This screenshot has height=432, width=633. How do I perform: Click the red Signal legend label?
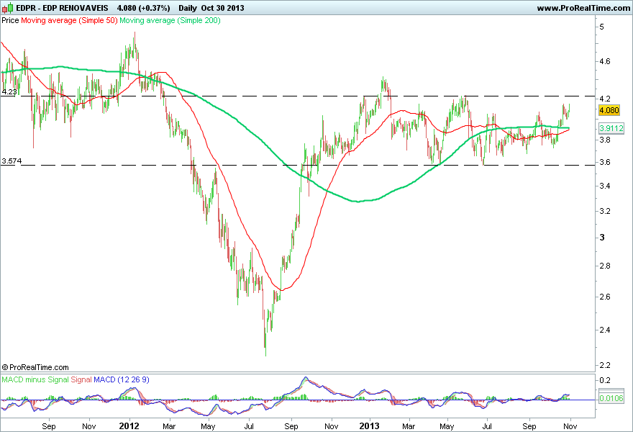pyautogui.click(x=81, y=380)
